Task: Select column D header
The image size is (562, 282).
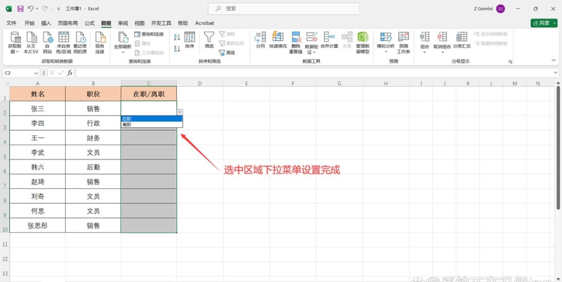Action: click(x=200, y=83)
